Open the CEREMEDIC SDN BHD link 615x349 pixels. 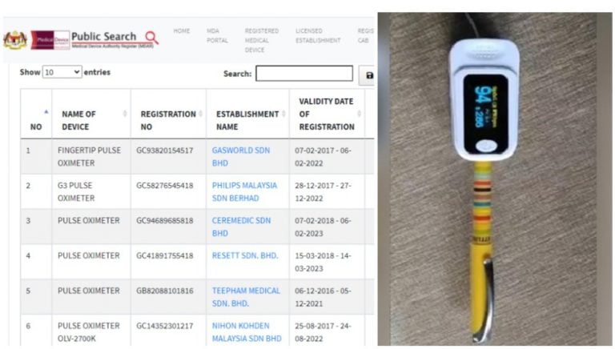[x=241, y=227]
